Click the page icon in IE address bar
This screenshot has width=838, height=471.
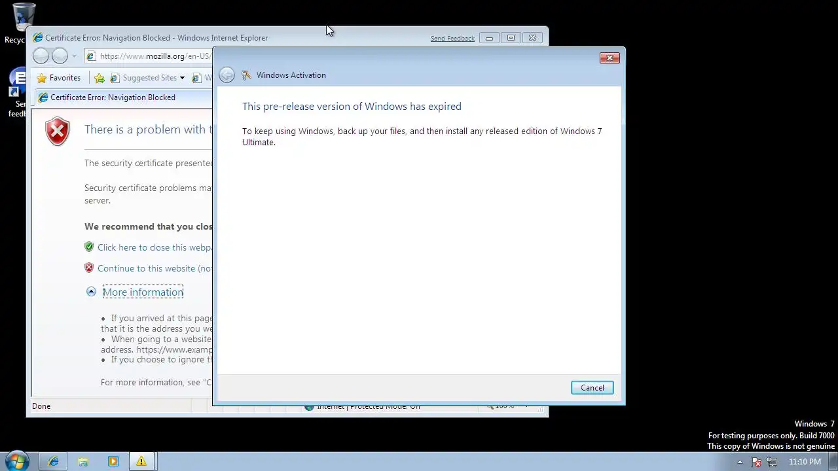click(91, 56)
